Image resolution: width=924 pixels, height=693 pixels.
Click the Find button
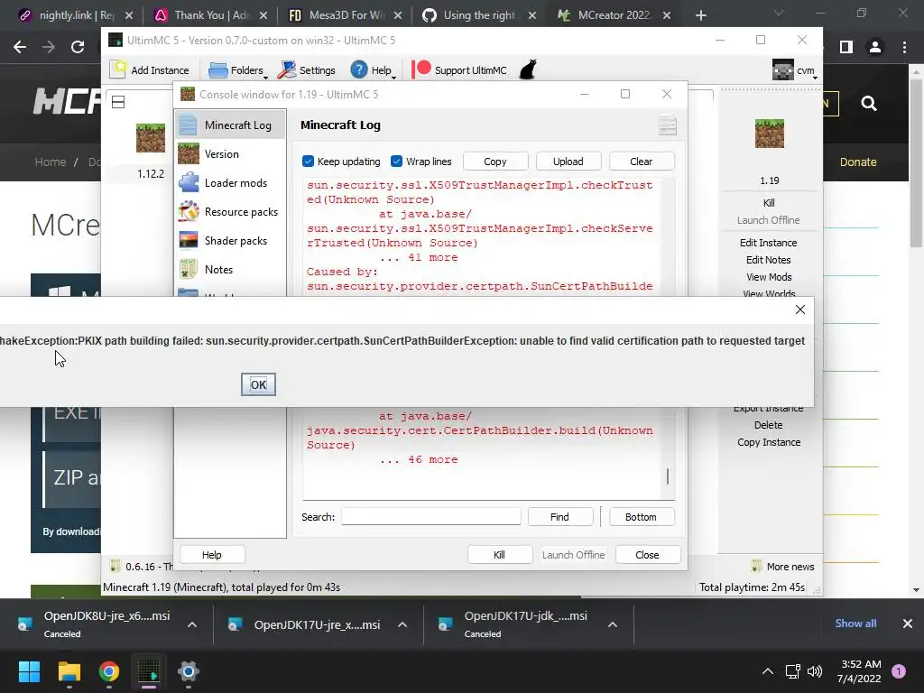point(559,517)
